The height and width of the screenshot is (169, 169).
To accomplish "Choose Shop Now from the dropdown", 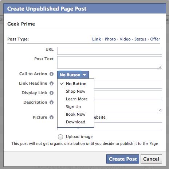I will [76, 91].
